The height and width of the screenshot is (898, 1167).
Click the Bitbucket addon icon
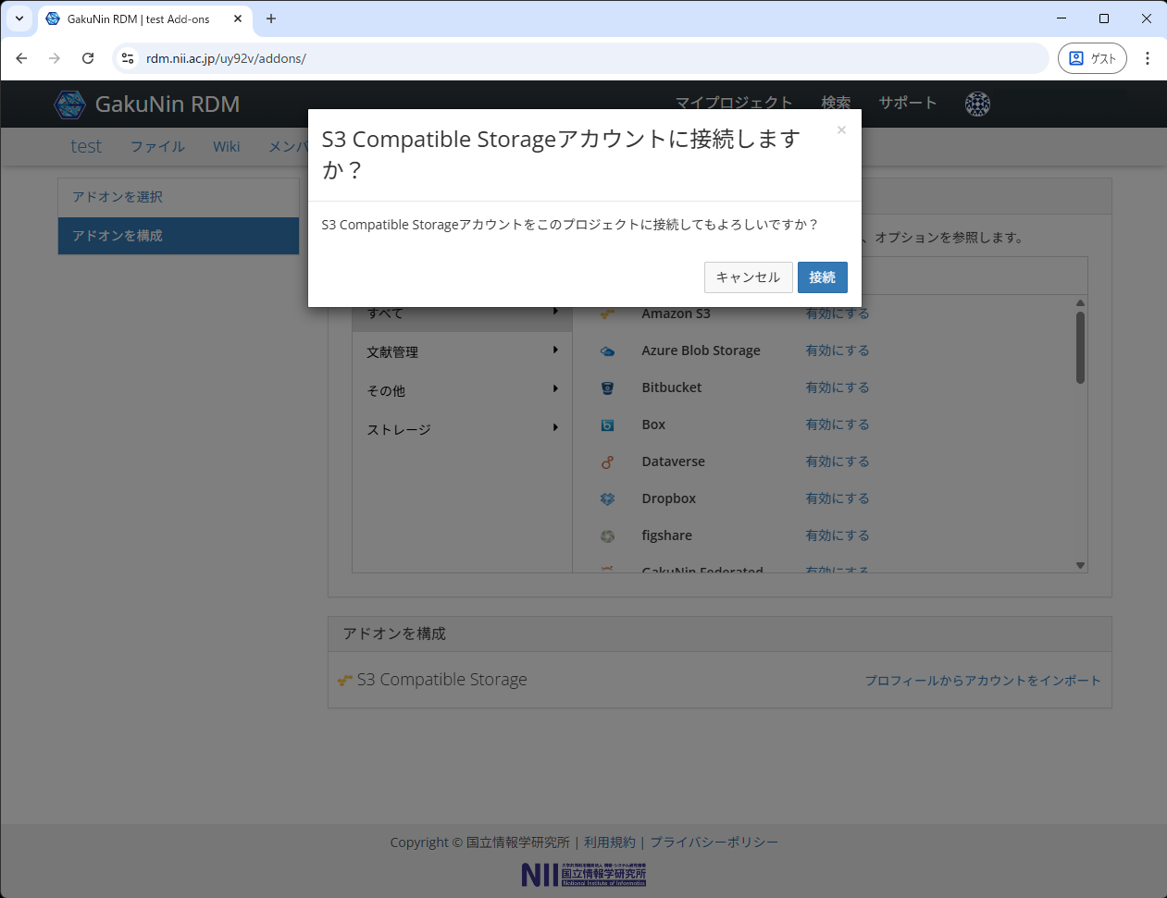(607, 388)
